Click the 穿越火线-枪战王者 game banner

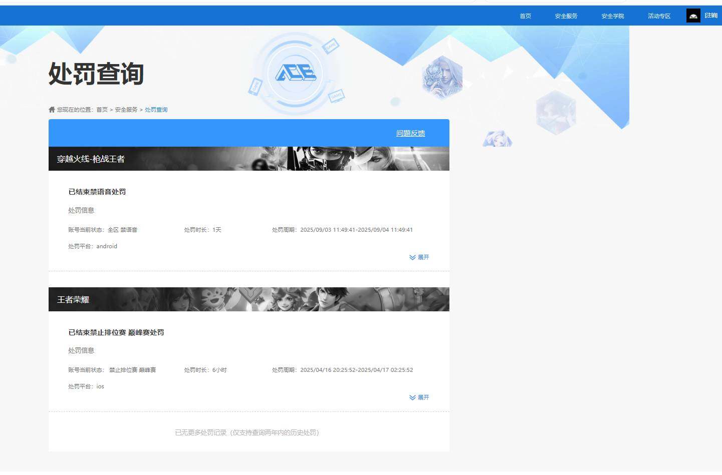tap(249, 159)
